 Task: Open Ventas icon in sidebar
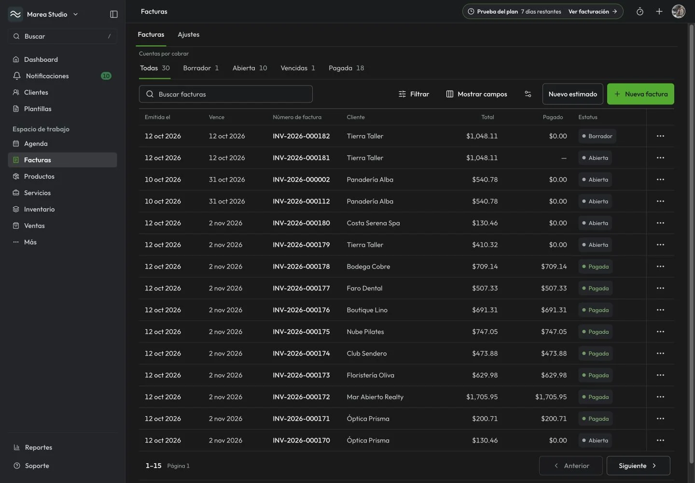click(x=16, y=226)
